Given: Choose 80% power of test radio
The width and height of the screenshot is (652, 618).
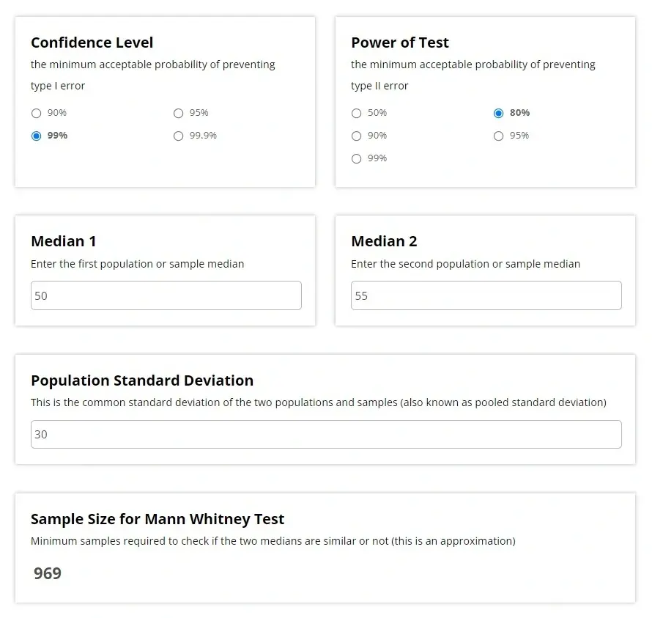Looking at the screenshot, I should (x=499, y=113).
